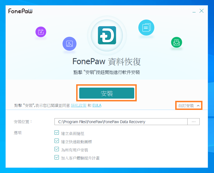
Task: Click the teal 安裝 install button
Action: [107, 93]
